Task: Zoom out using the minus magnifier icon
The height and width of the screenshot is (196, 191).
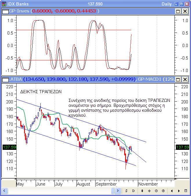Action: (x=156, y=191)
